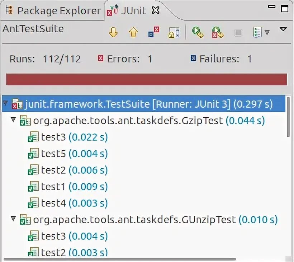Select test2 (0.006 s) under GzipTest

tap(144, 170)
